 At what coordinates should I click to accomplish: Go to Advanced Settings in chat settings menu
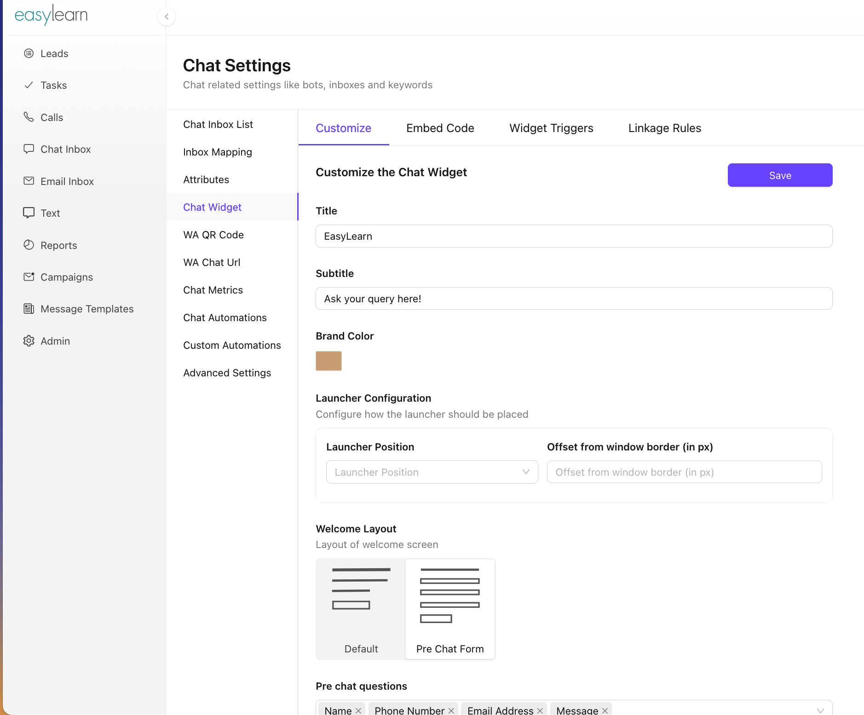[x=227, y=373]
